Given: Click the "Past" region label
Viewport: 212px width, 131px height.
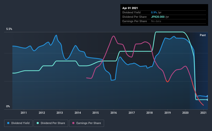Looking at the screenshot, I should 203,35.
